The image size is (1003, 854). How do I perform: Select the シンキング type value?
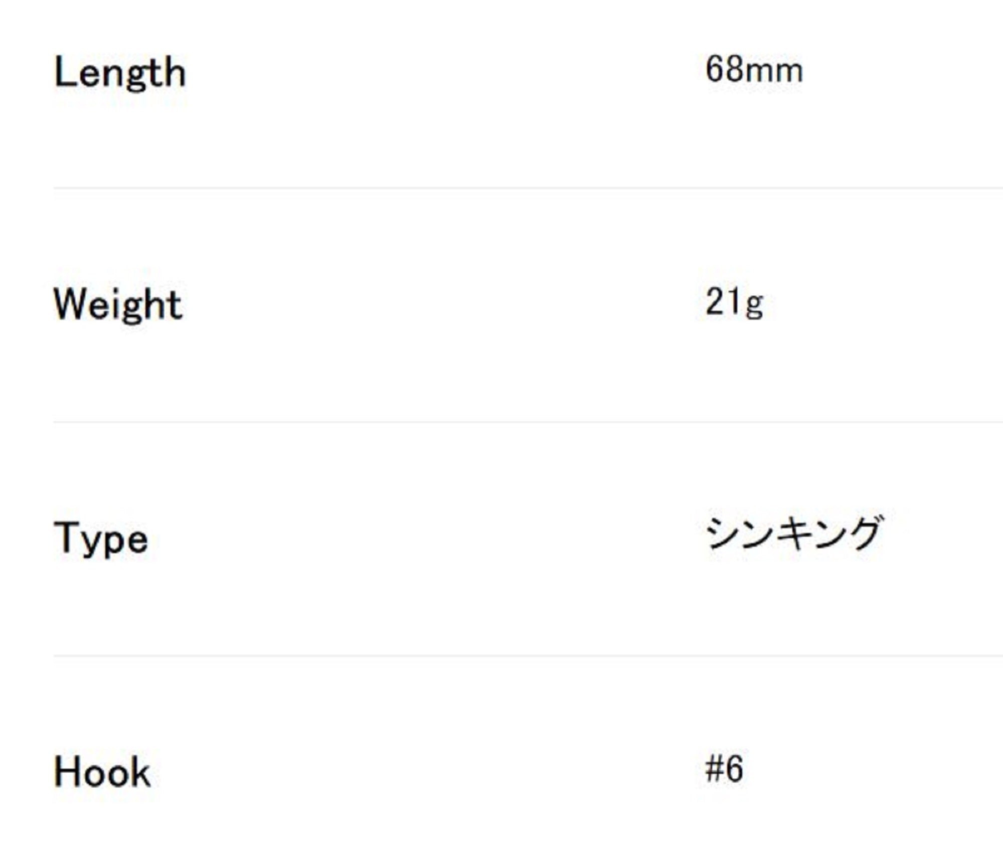click(x=792, y=533)
